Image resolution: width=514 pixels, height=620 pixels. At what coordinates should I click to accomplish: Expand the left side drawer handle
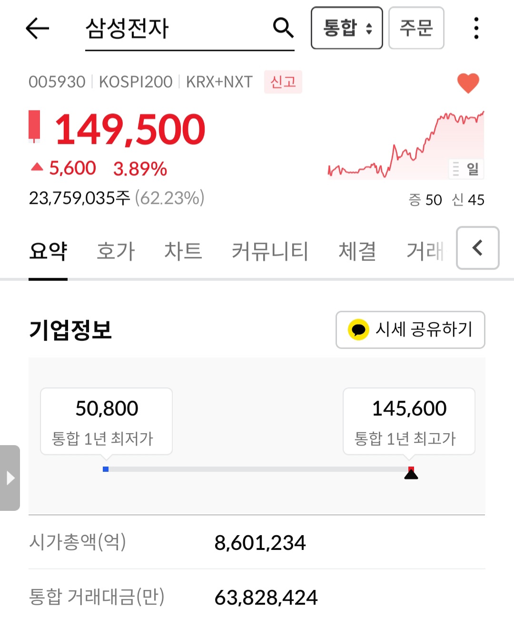click(x=10, y=478)
